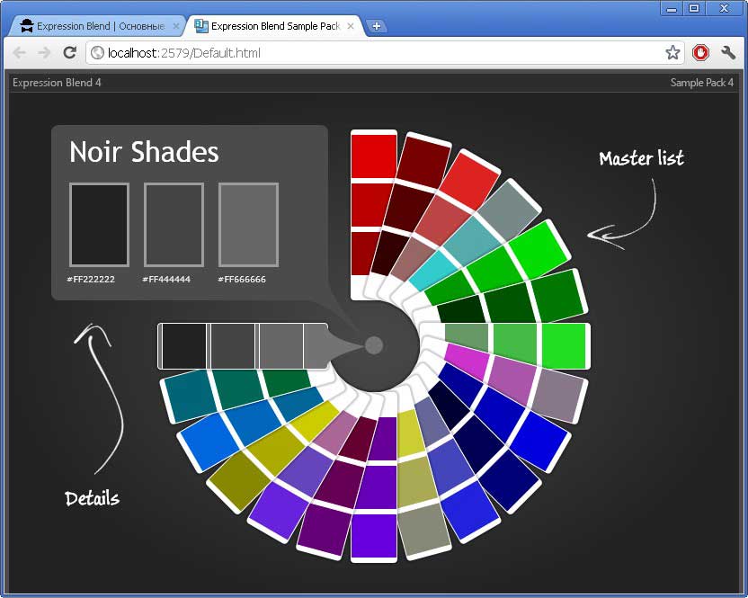Screen dimensions: 748x598
Task: Click the Noir Shades title
Action: [144, 152]
